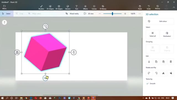
Task: Zoom in with the plus button
Action: (125, 14)
